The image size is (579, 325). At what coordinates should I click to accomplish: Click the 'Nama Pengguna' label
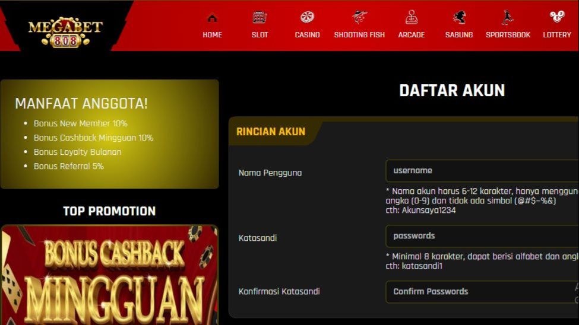(270, 173)
